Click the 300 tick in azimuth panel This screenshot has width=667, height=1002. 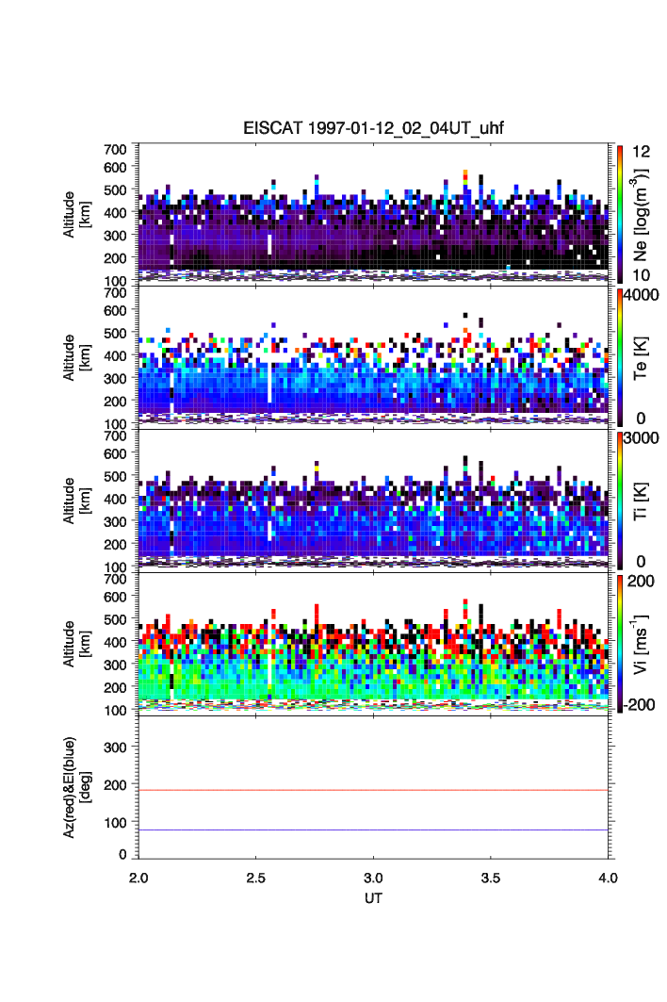[x=114, y=747]
